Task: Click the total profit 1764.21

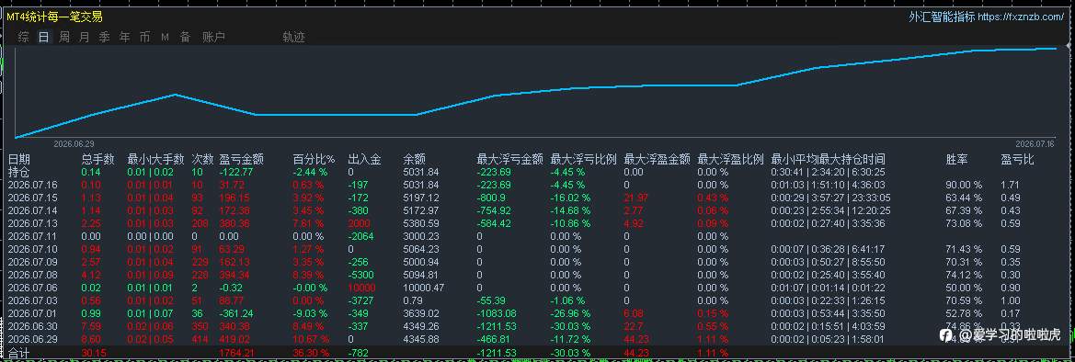Action: (x=236, y=353)
